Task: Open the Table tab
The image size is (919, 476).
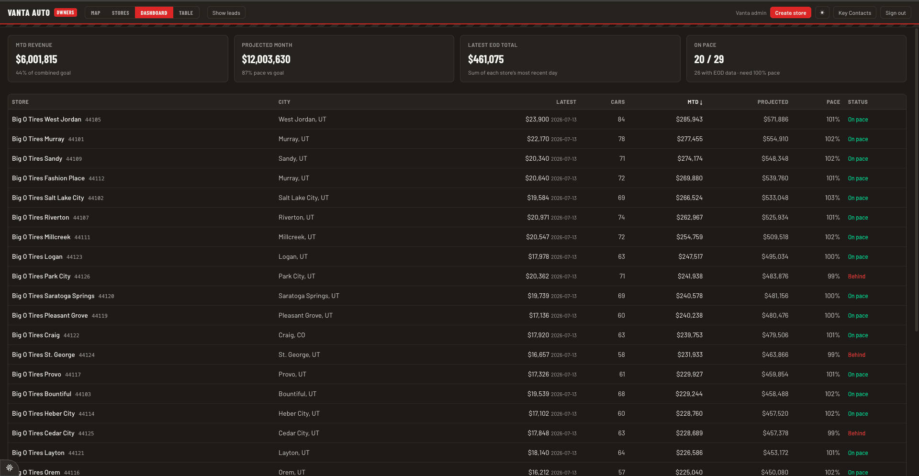Action: coord(186,13)
